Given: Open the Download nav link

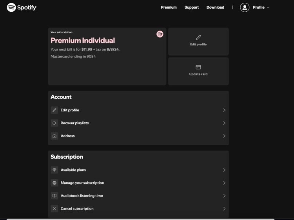Looking at the screenshot, I should click(x=215, y=7).
